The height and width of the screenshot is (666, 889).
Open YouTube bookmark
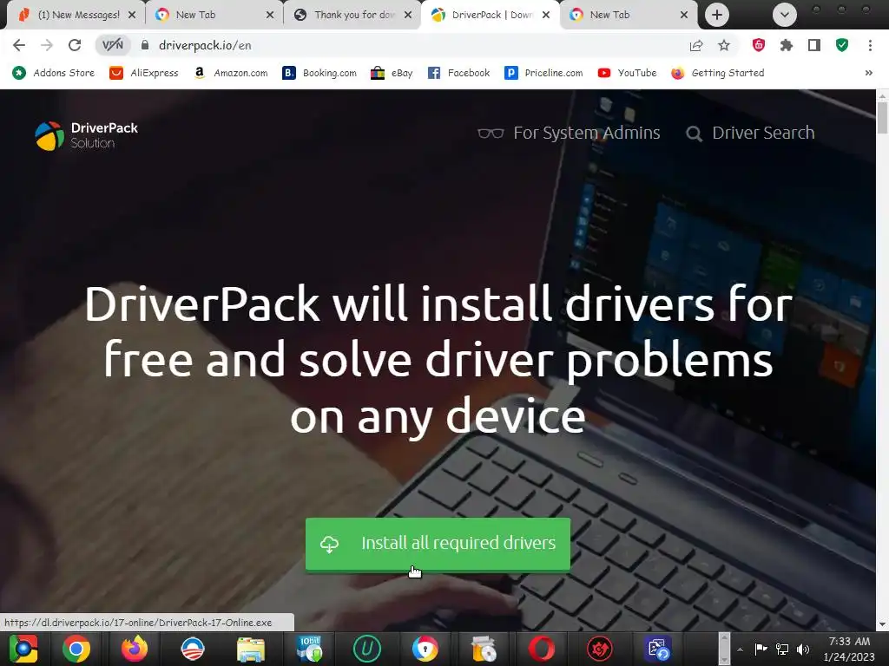[627, 73]
